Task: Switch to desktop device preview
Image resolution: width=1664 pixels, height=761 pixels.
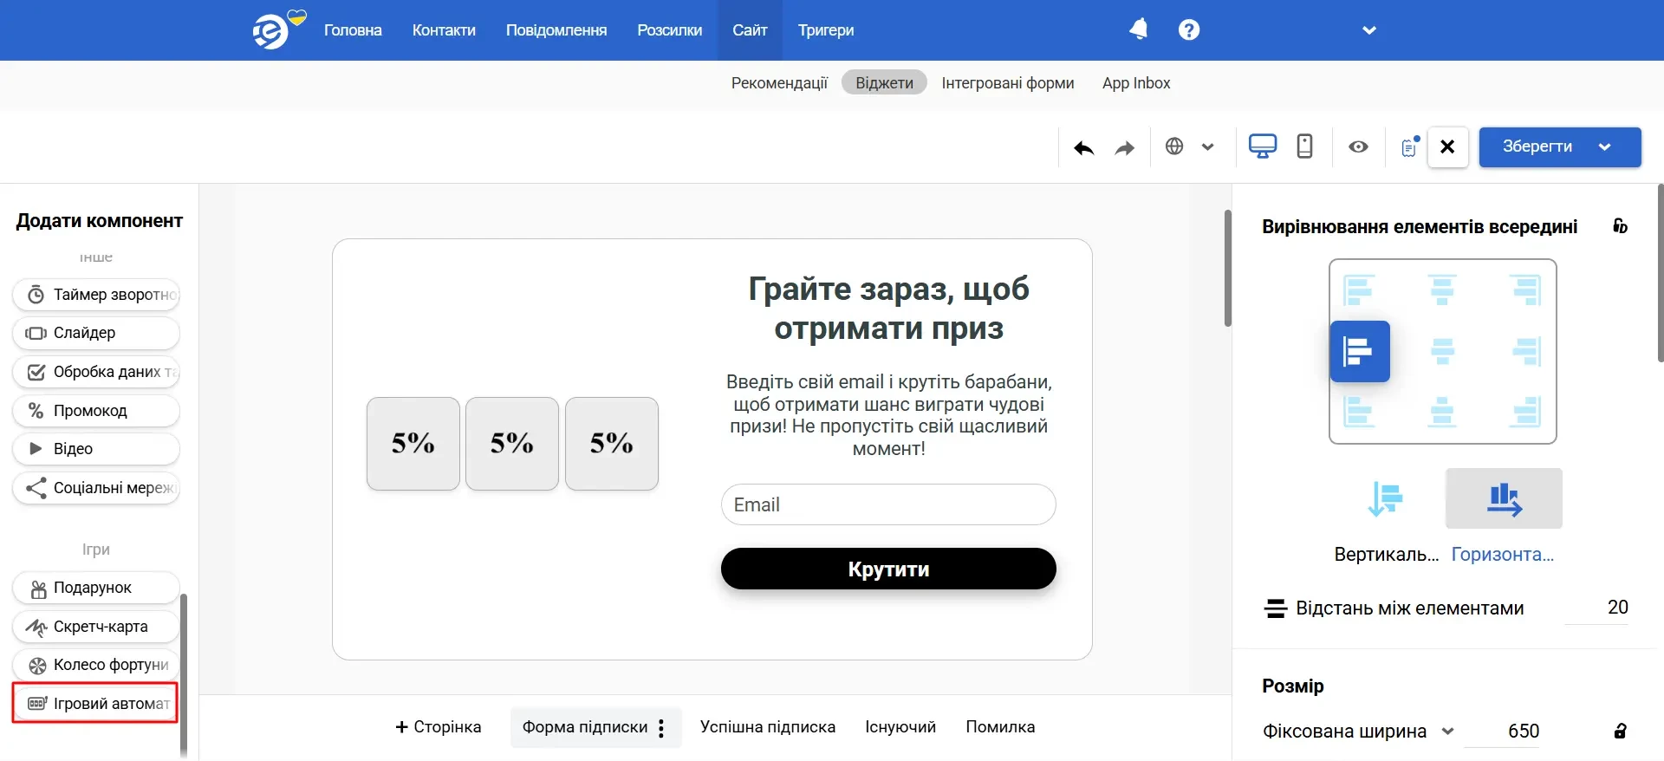Action: tap(1262, 146)
